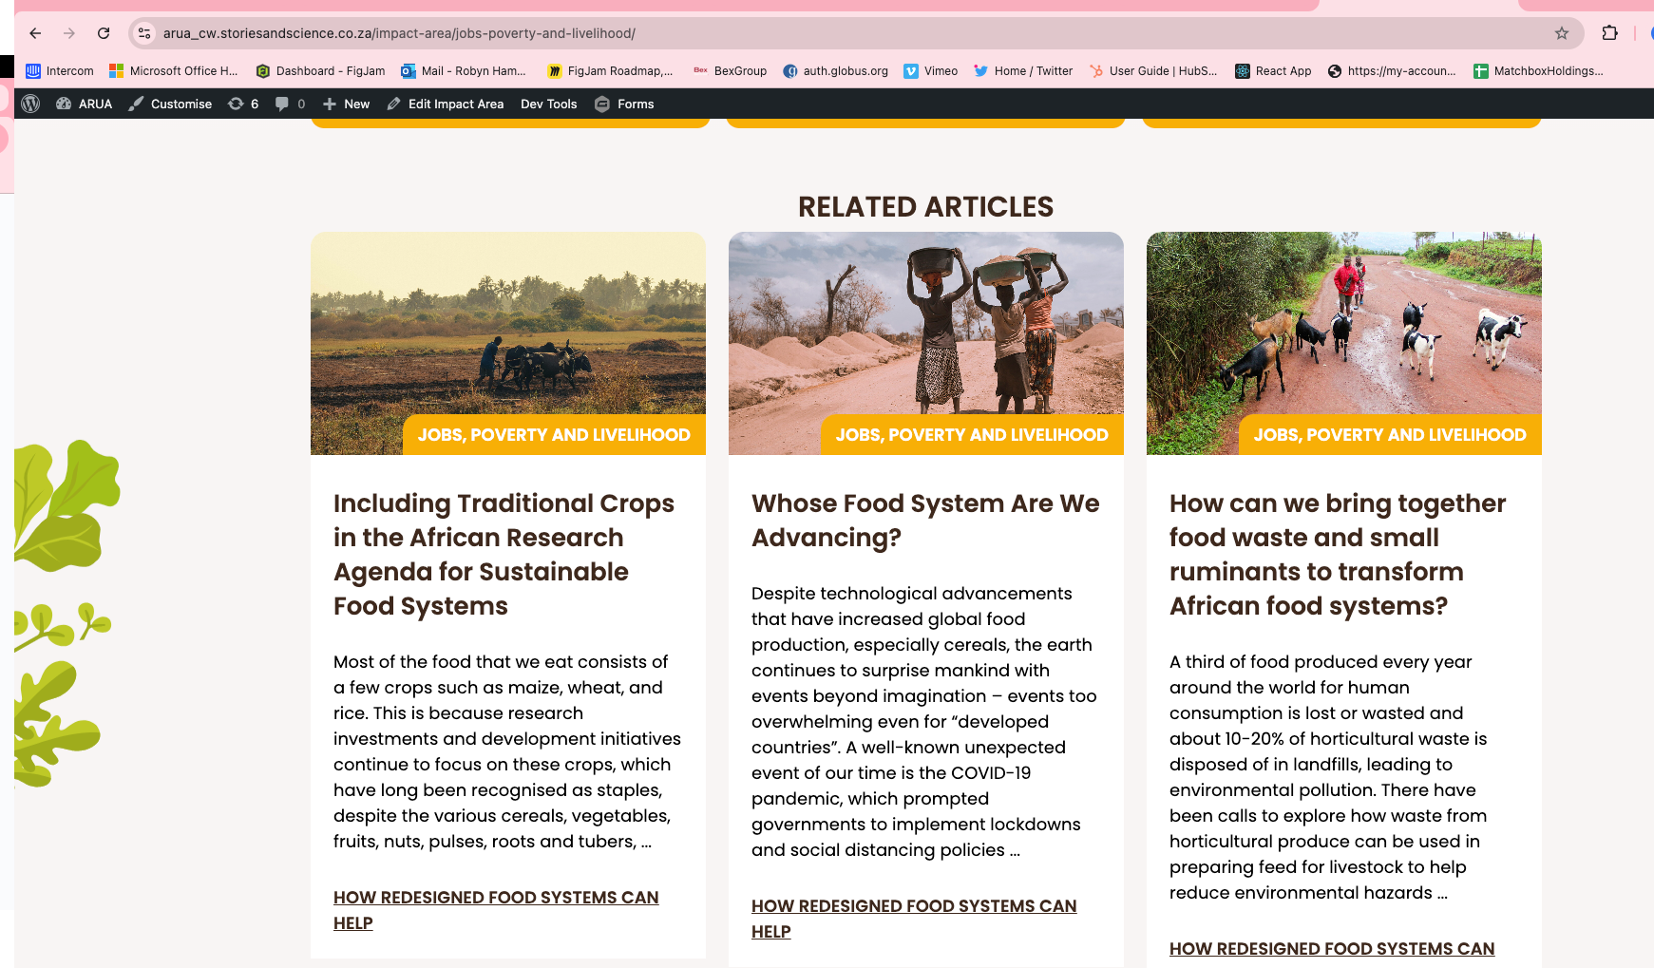1654x968 pixels.
Task: Open the 6 pending updates icon
Action: 243,104
